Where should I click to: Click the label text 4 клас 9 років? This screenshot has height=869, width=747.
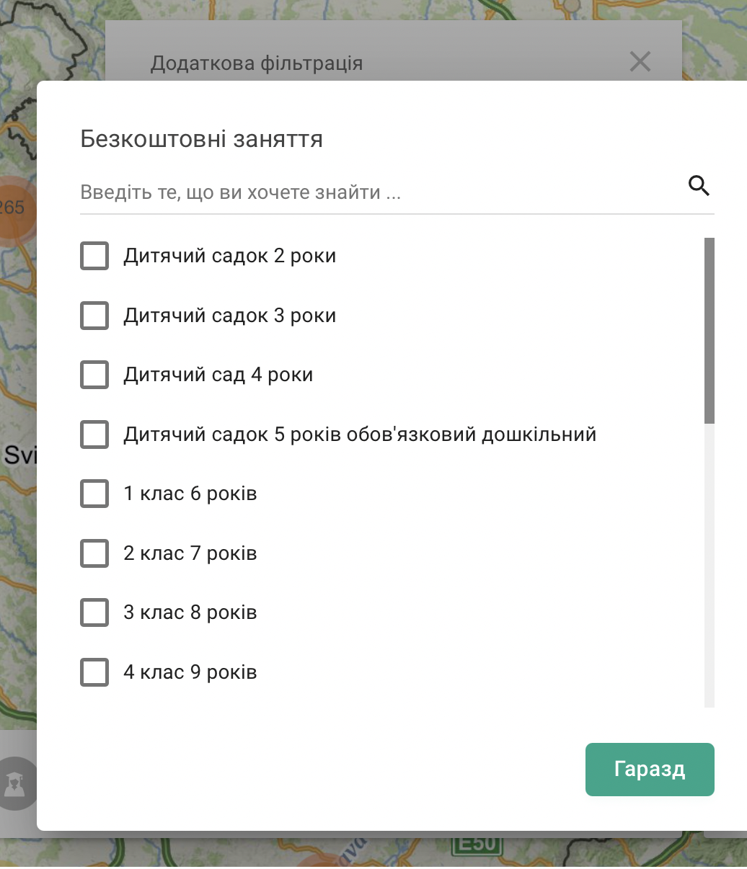click(x=190, y=672)
